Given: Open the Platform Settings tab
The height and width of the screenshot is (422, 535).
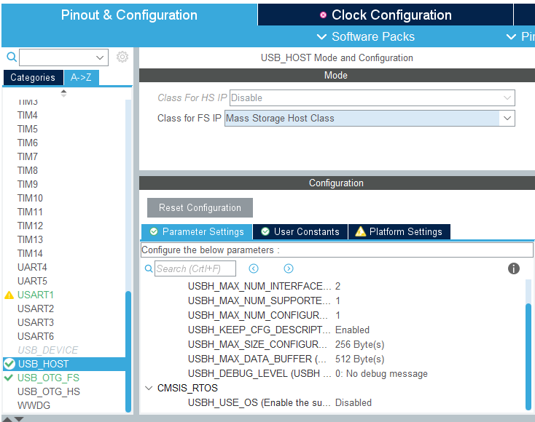Looking at the screenshot, I should point(399,231).
